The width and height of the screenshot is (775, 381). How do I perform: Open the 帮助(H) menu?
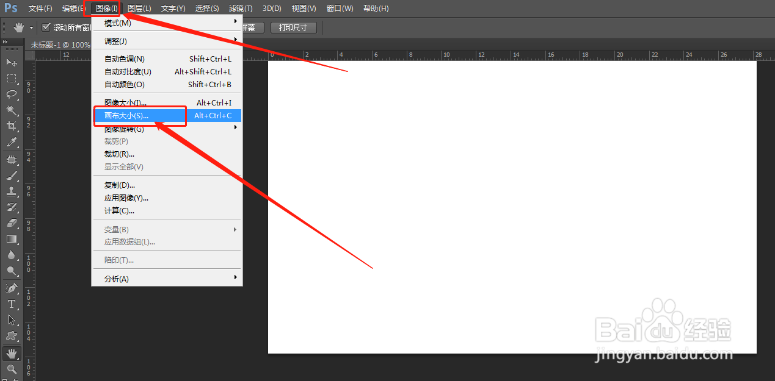click(376, 9)
